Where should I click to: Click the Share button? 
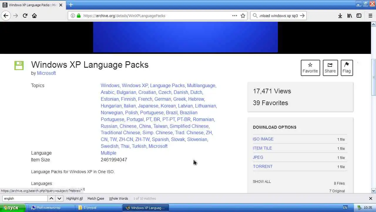(x=330, y=68)
